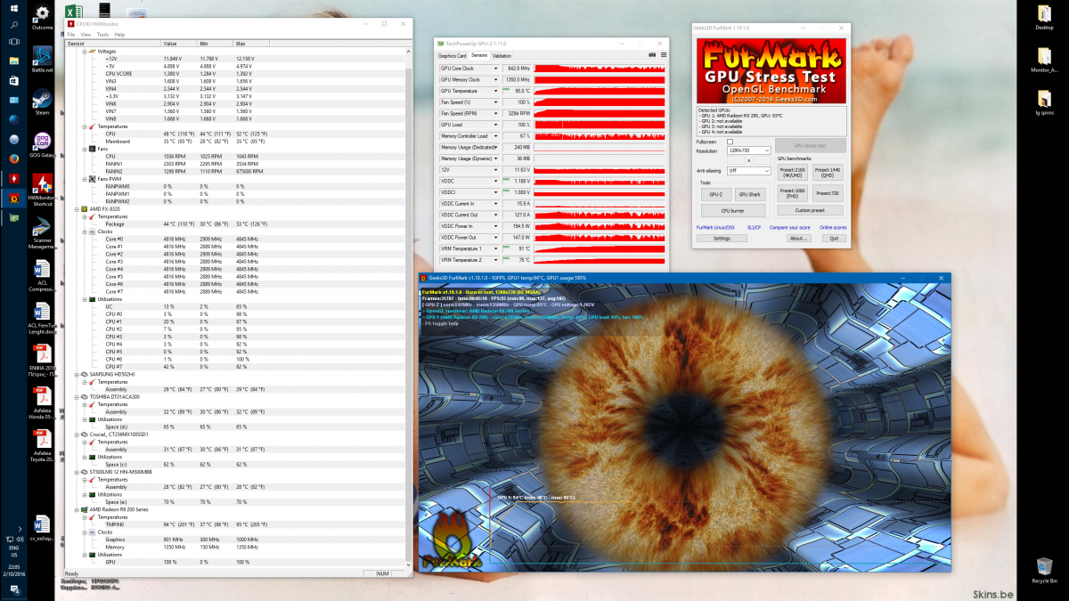This screenshot has height=601, width=1069.
Task: Click GPU Shark button
Action: [749, 193]
